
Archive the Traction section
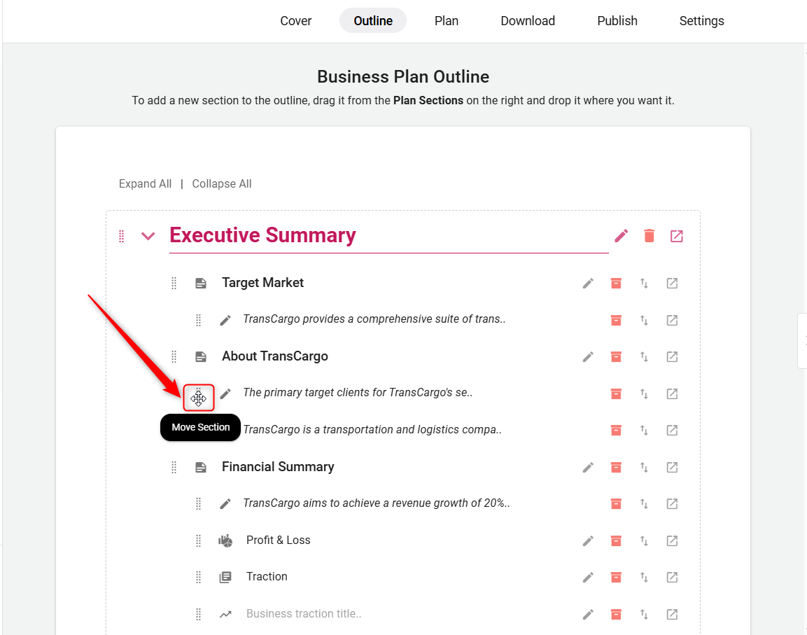tap(616, 578)
